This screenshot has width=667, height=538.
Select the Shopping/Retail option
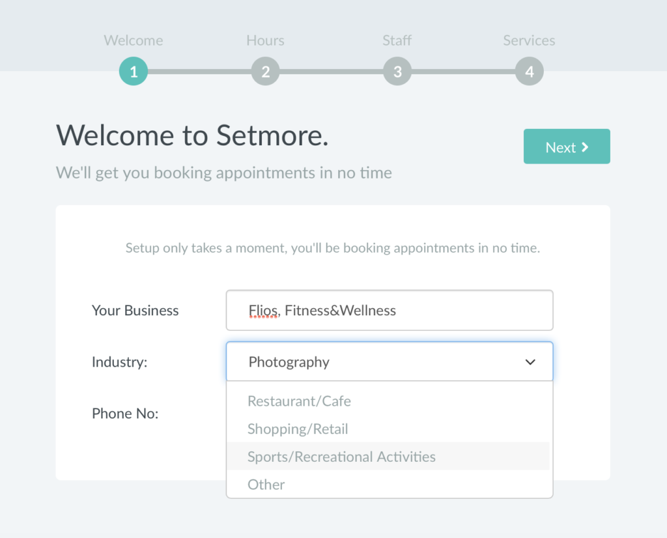[298, 429]
